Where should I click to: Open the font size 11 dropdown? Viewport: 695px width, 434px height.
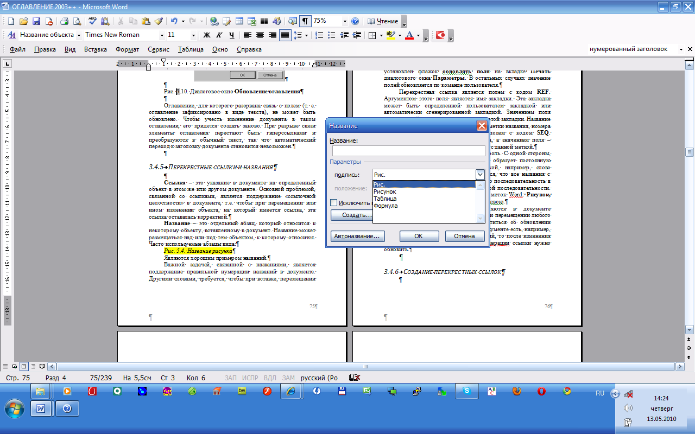pos(194,35)
